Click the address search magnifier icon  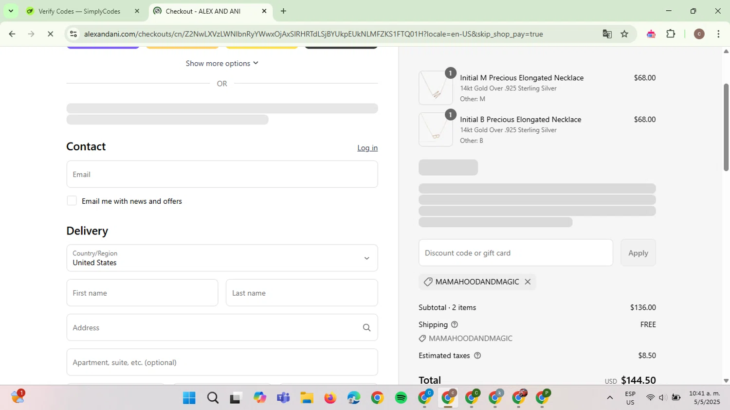(x=366, y=328)
